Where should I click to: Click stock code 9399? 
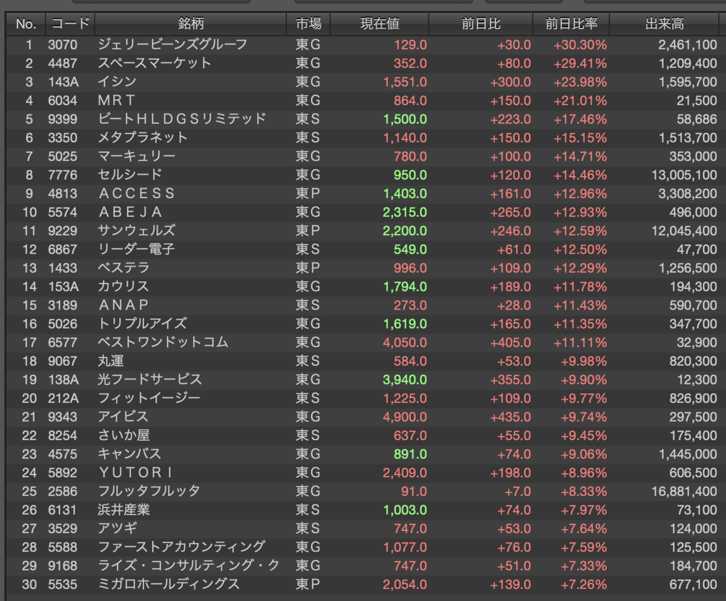[x=63, y=119]
